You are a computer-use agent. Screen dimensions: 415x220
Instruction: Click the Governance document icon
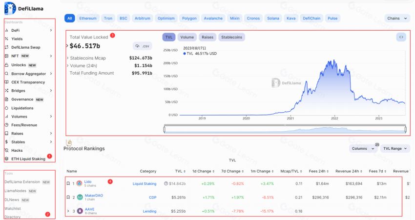pyautogui.click(x=6, y=100)
